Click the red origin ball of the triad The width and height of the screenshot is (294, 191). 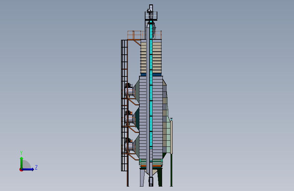coord(21,170)
